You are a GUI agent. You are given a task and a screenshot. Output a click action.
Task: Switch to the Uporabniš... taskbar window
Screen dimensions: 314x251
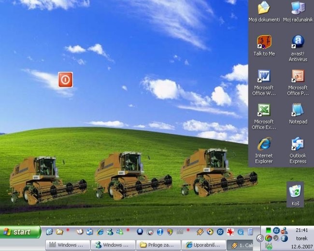(x=203, y=245)
